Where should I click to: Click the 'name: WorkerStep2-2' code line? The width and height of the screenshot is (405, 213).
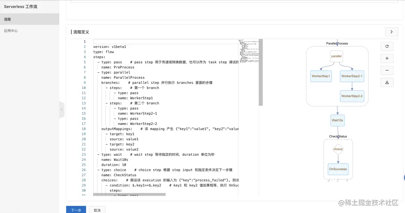[x=137, y=124]
